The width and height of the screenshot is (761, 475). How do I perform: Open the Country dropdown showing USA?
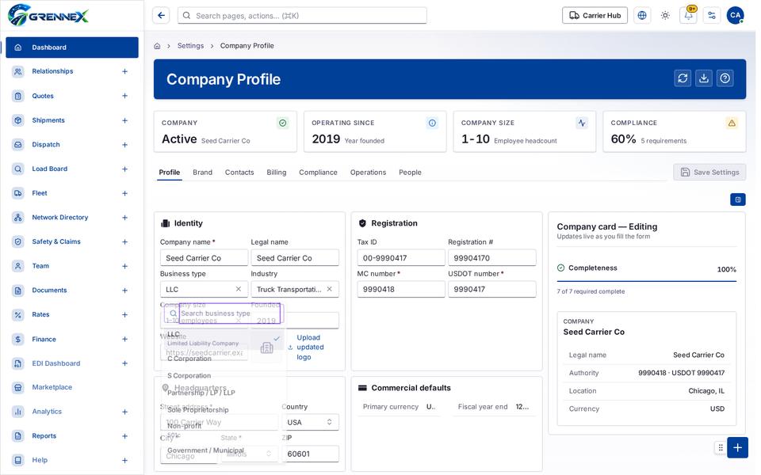click(310, 422)
